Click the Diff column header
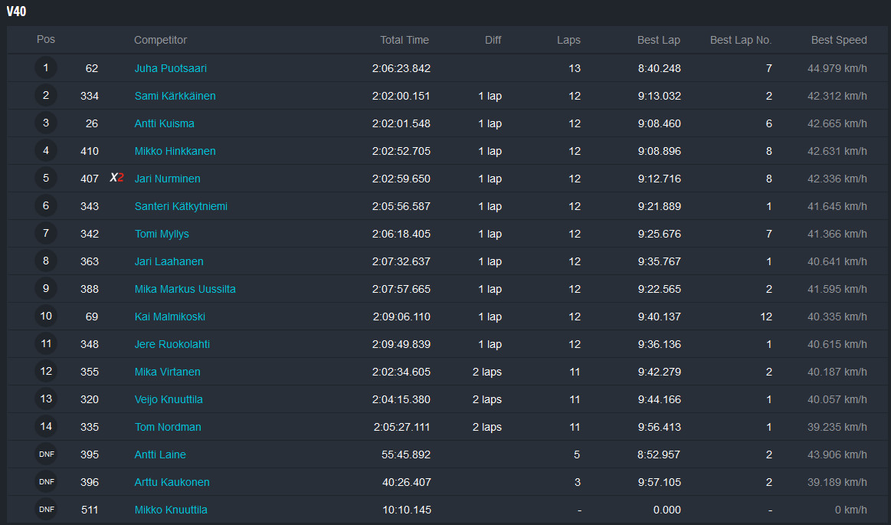The width and height of the screenshot is (891, 525). 493,40
